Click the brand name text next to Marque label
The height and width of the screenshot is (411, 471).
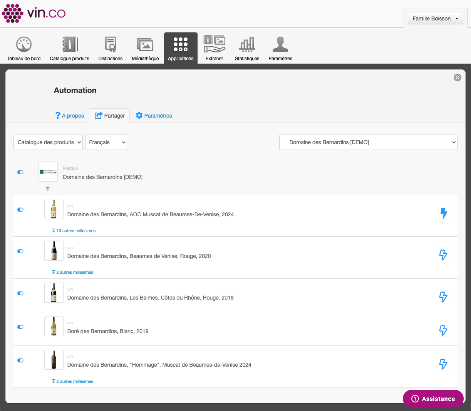(x=103, y=177)
